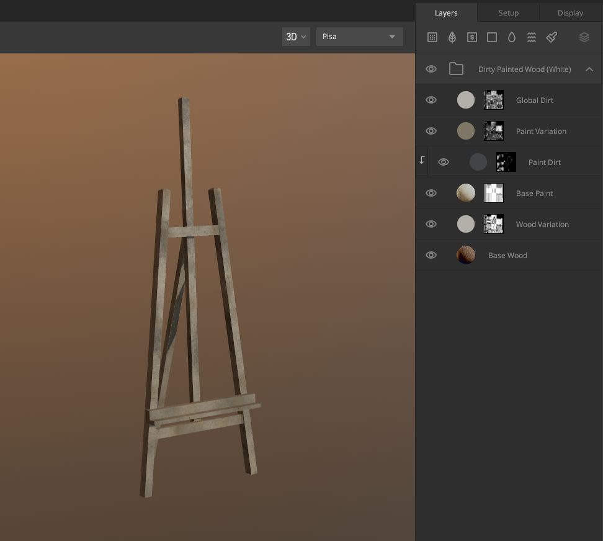Click the Base Wood material sphere preview
Screen dimensions: 603x541
point(465,255)
